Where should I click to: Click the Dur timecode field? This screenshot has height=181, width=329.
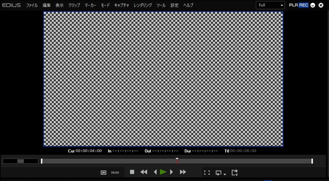(205, 151)
